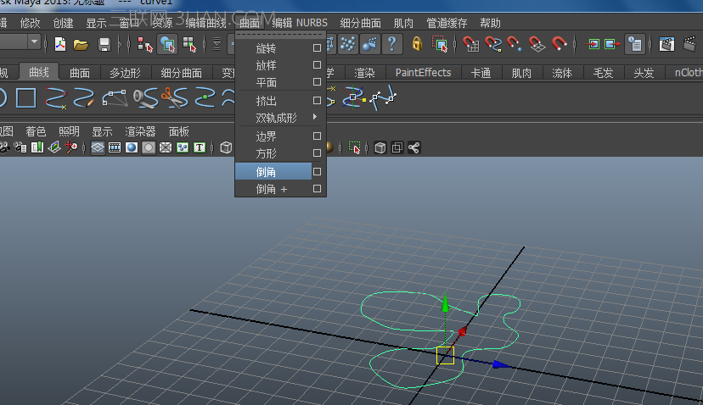Image resolution: width=703 pixels, height=405 pixels.
Task: Enable snap to curves magnet icon
Action: [x=492, y=44]
